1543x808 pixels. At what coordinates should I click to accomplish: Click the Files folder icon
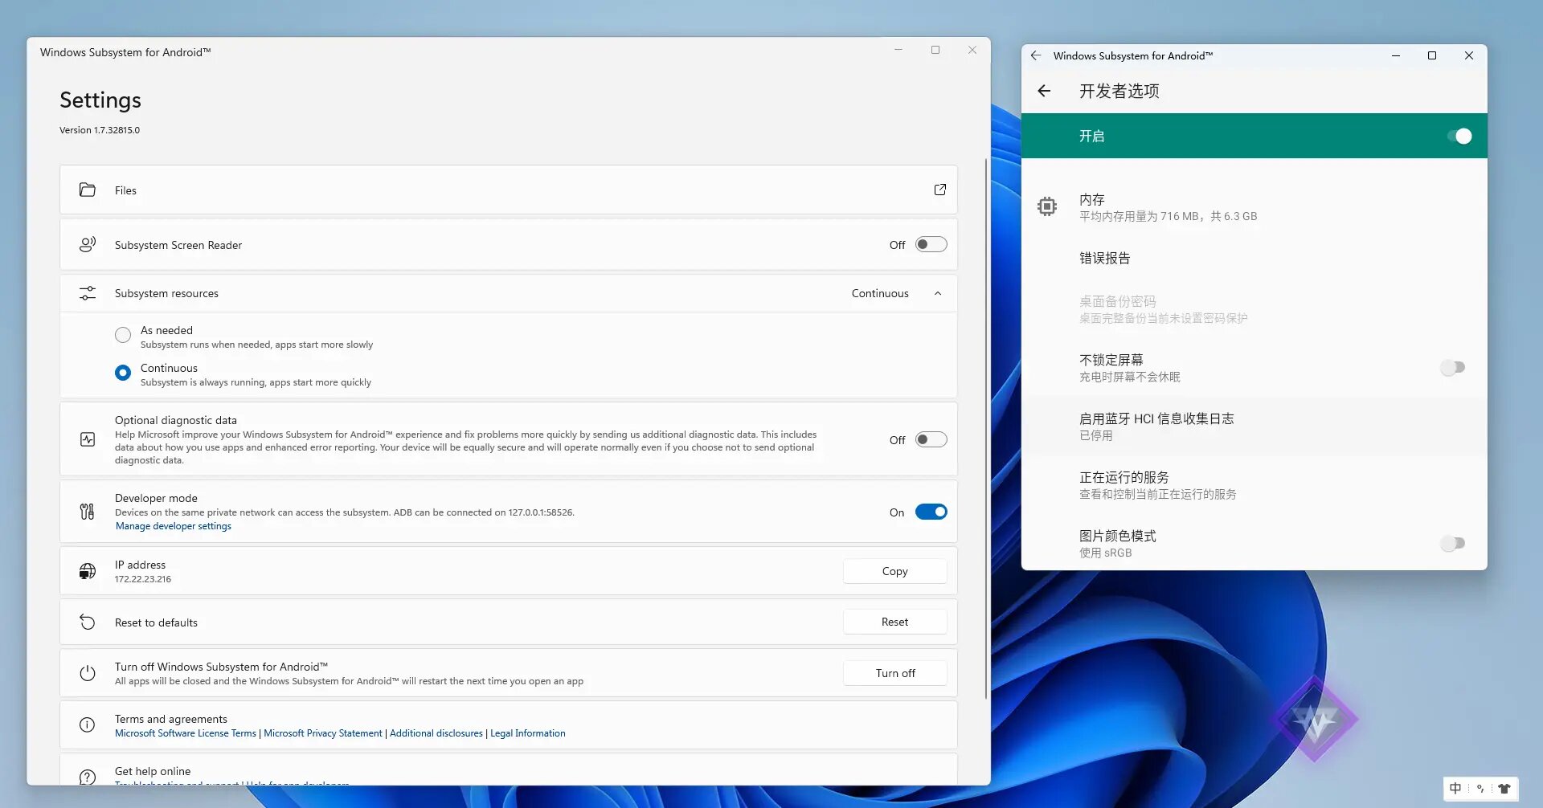[x=88, y=190]
